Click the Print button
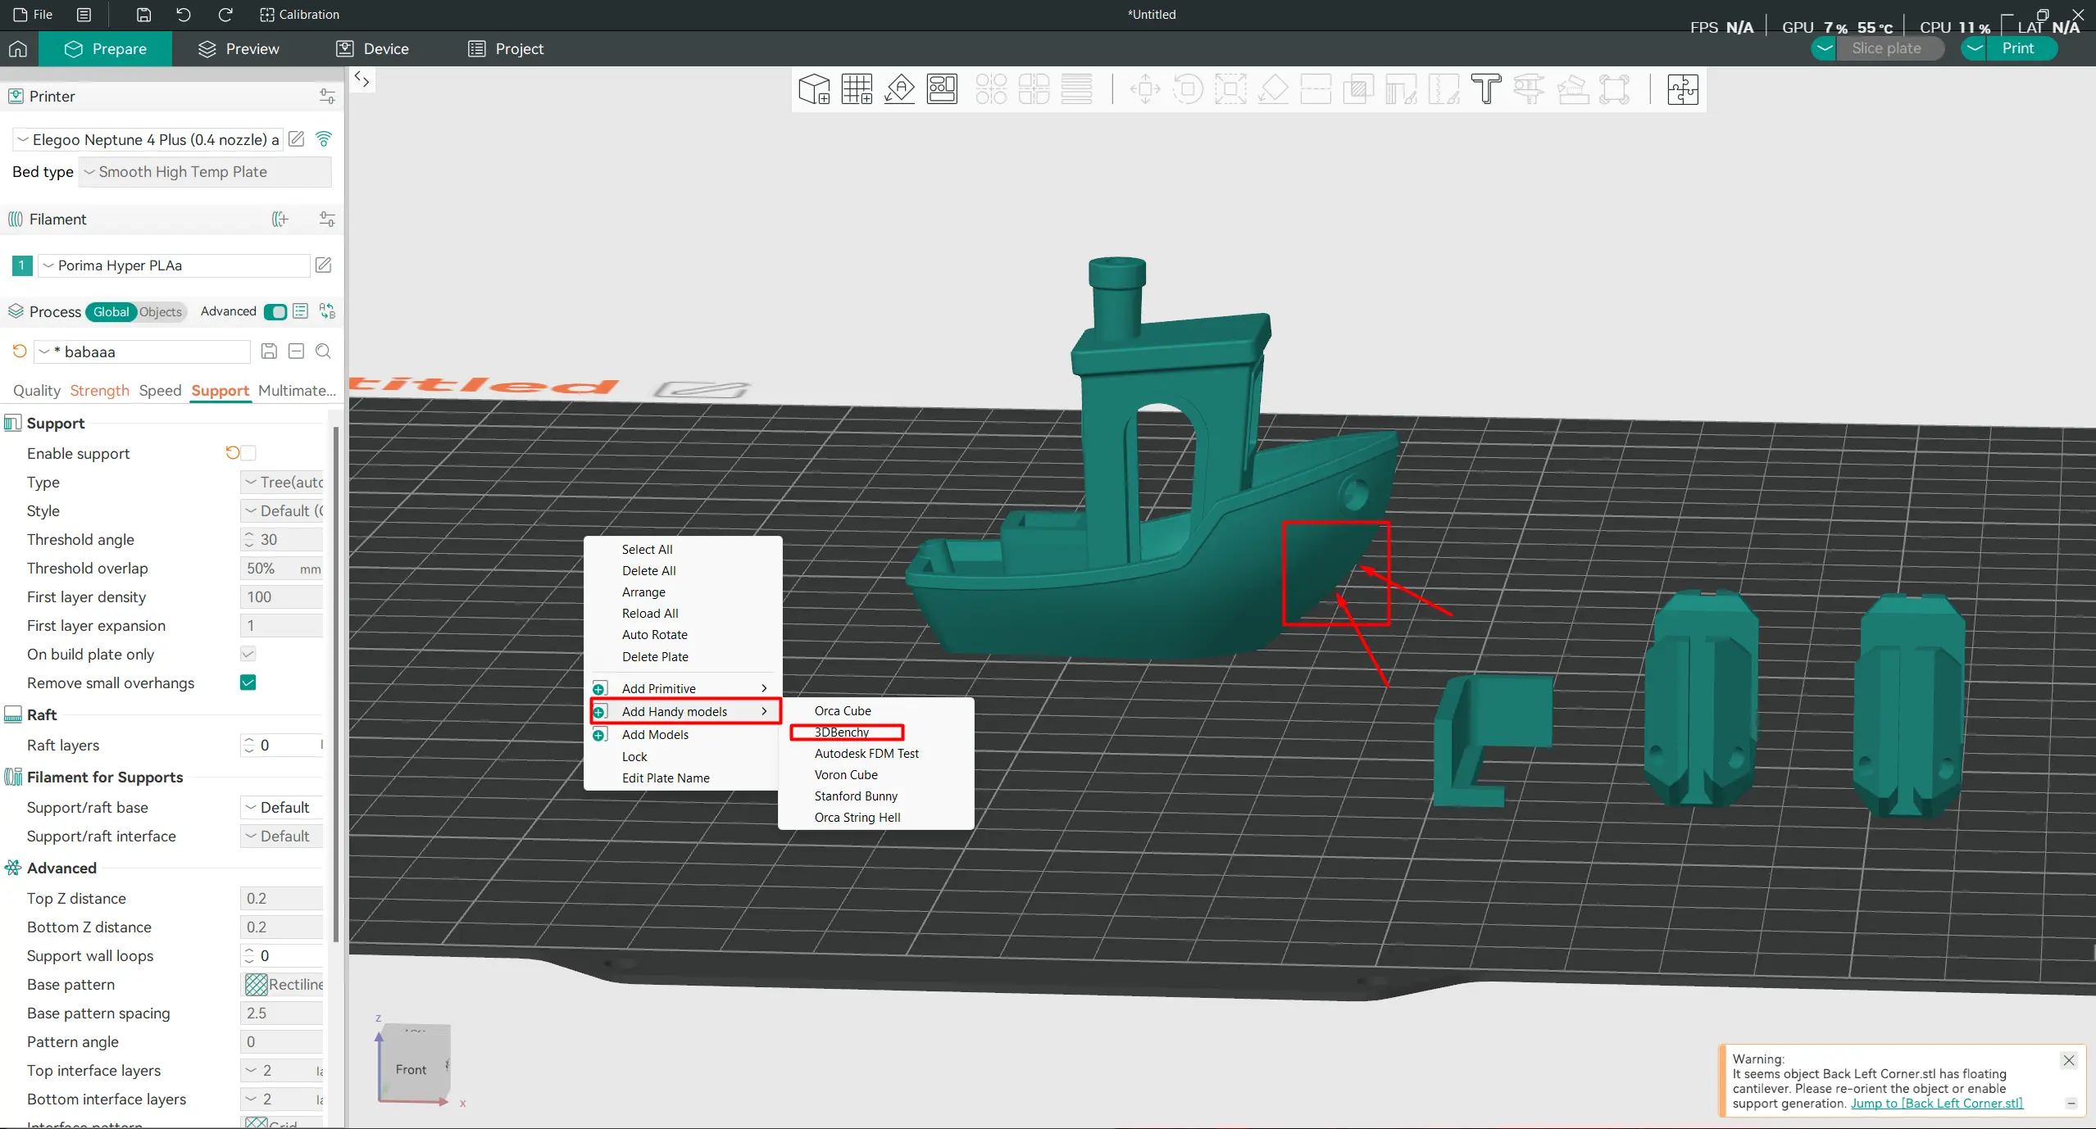Screen dimensions: 2096x1129 pyautogui.click(x=2017, y=48)
